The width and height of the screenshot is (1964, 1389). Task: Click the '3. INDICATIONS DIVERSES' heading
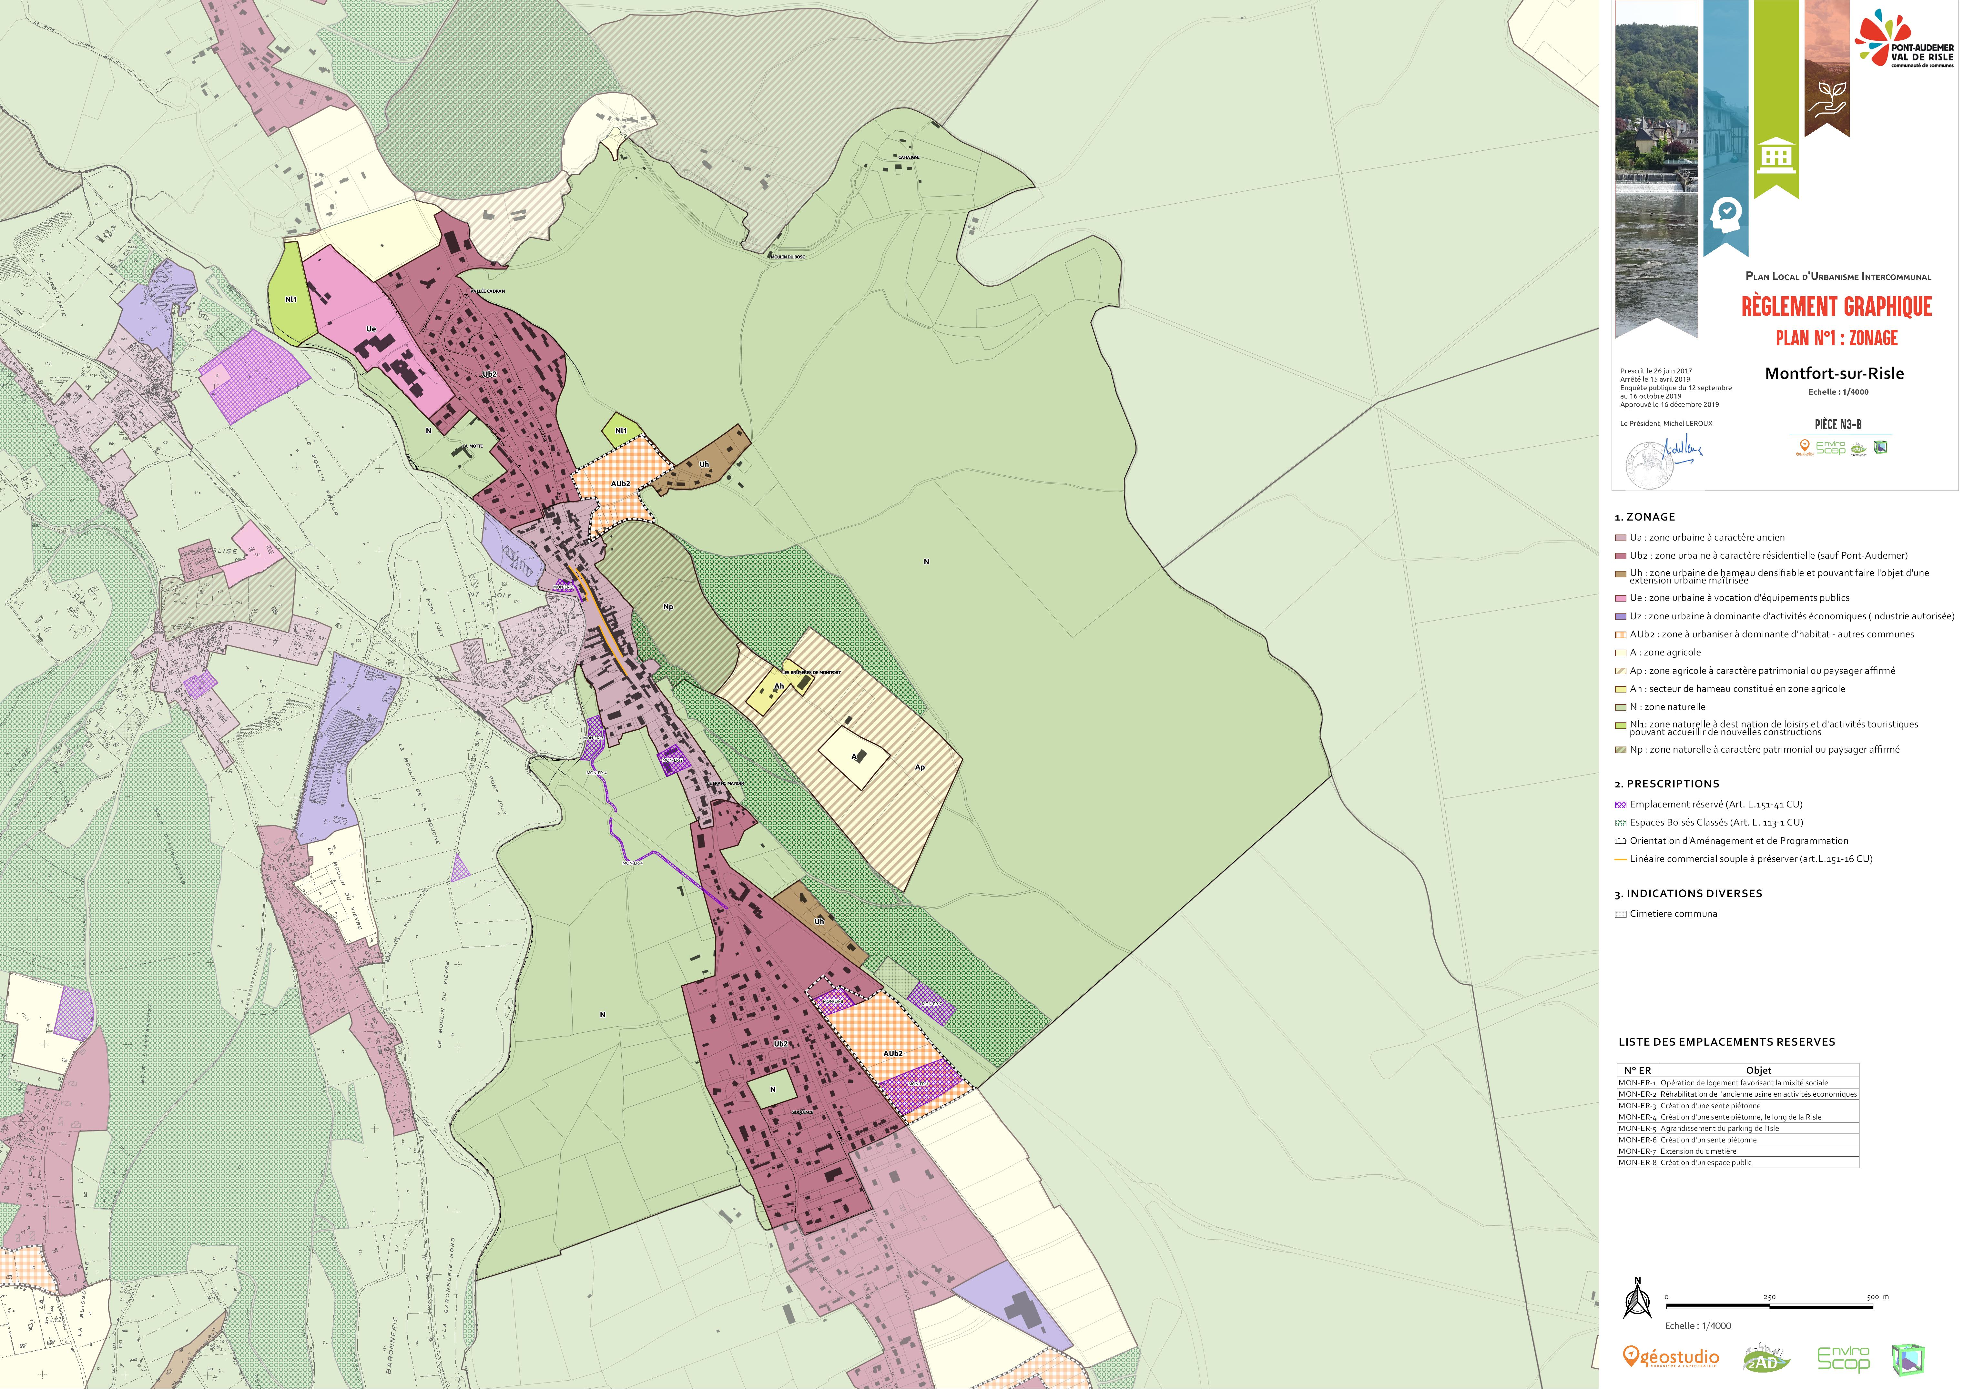pos(1689,894)
